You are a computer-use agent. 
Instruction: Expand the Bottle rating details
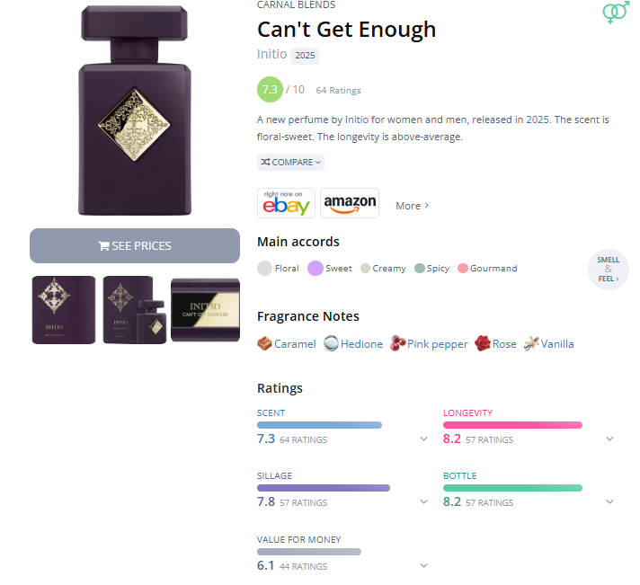tap(609, 502)
